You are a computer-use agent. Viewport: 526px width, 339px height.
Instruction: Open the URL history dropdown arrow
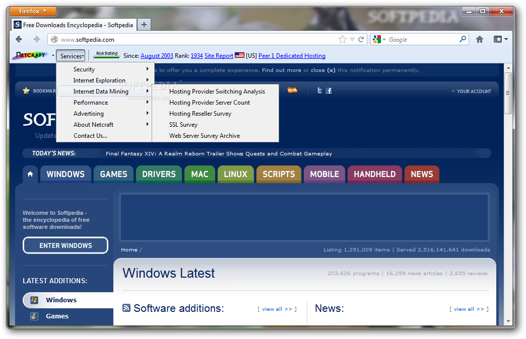[352, 40]
